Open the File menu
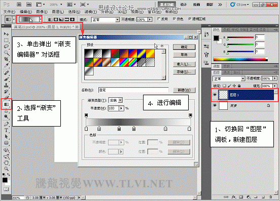The image size is (280, 201). pyautogui.click(x=9, y=12)
